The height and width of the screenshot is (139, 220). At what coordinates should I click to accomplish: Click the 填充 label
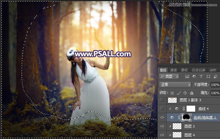click(205, 93)
